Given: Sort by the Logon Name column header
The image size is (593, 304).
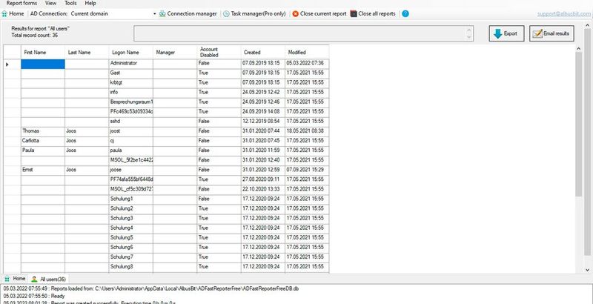Looking at the screenshot, I should pos(131,52).
